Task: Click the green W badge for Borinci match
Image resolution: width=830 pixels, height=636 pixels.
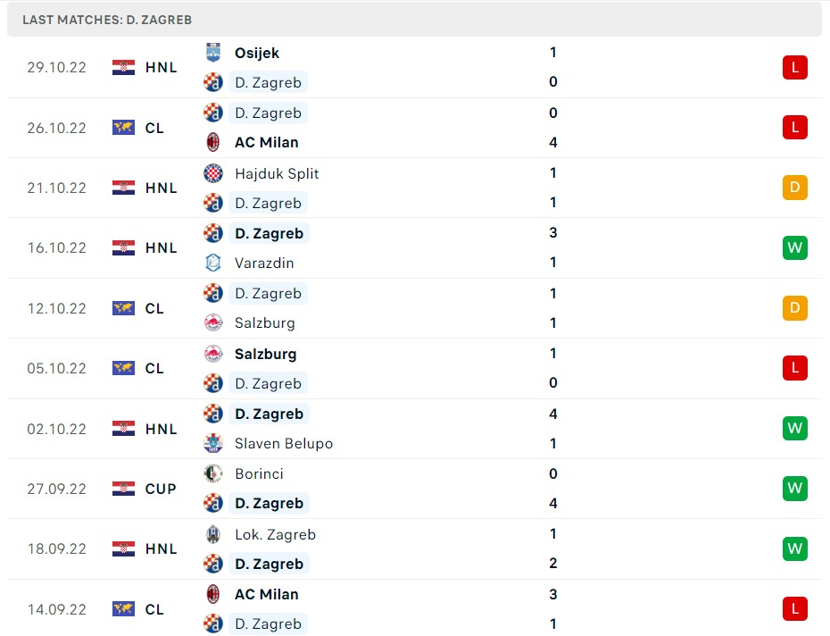Action: click(794, 489)
